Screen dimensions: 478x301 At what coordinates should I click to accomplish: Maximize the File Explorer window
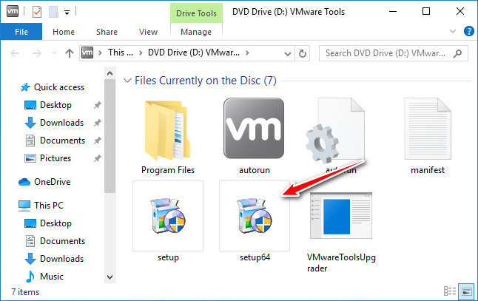click(426, 12)
